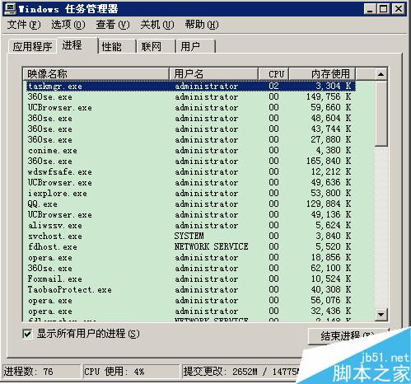Click the process list scroll down arrow
The height and width of the screenshot is (384, 411).
click(381, 314)
